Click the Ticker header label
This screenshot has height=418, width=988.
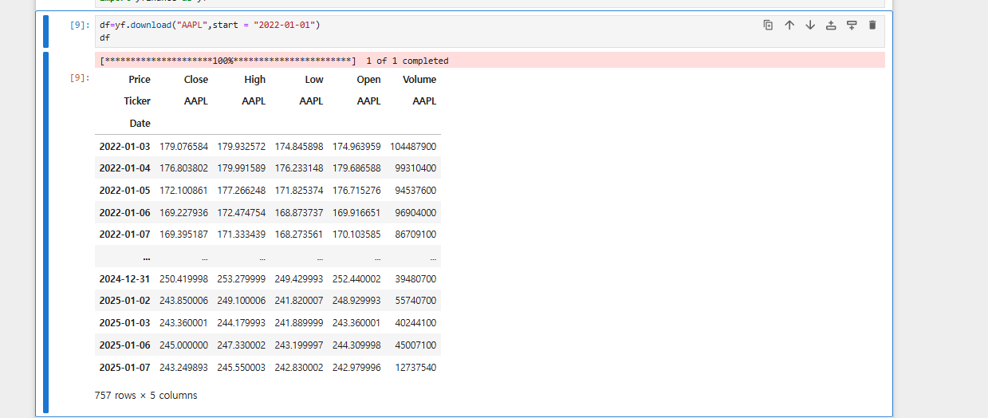137,101
